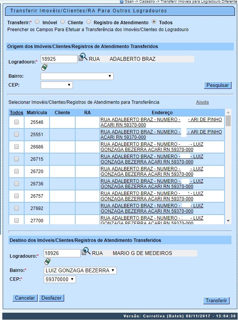
Task: Open destination Bairro dropdown LUIZ GONZAGA BEZERRA
Action: (x=80, y=270)
